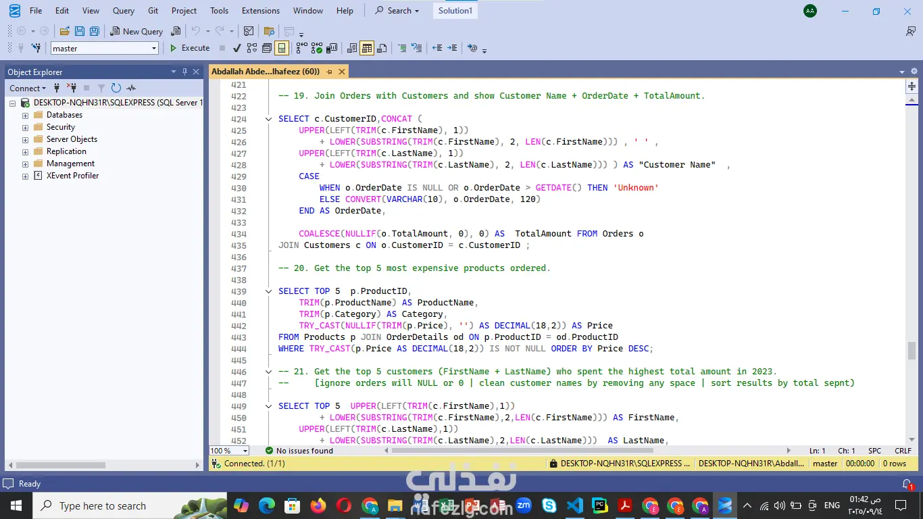Open the Activity Monitor icon in Object Explorer

[131, 88]
